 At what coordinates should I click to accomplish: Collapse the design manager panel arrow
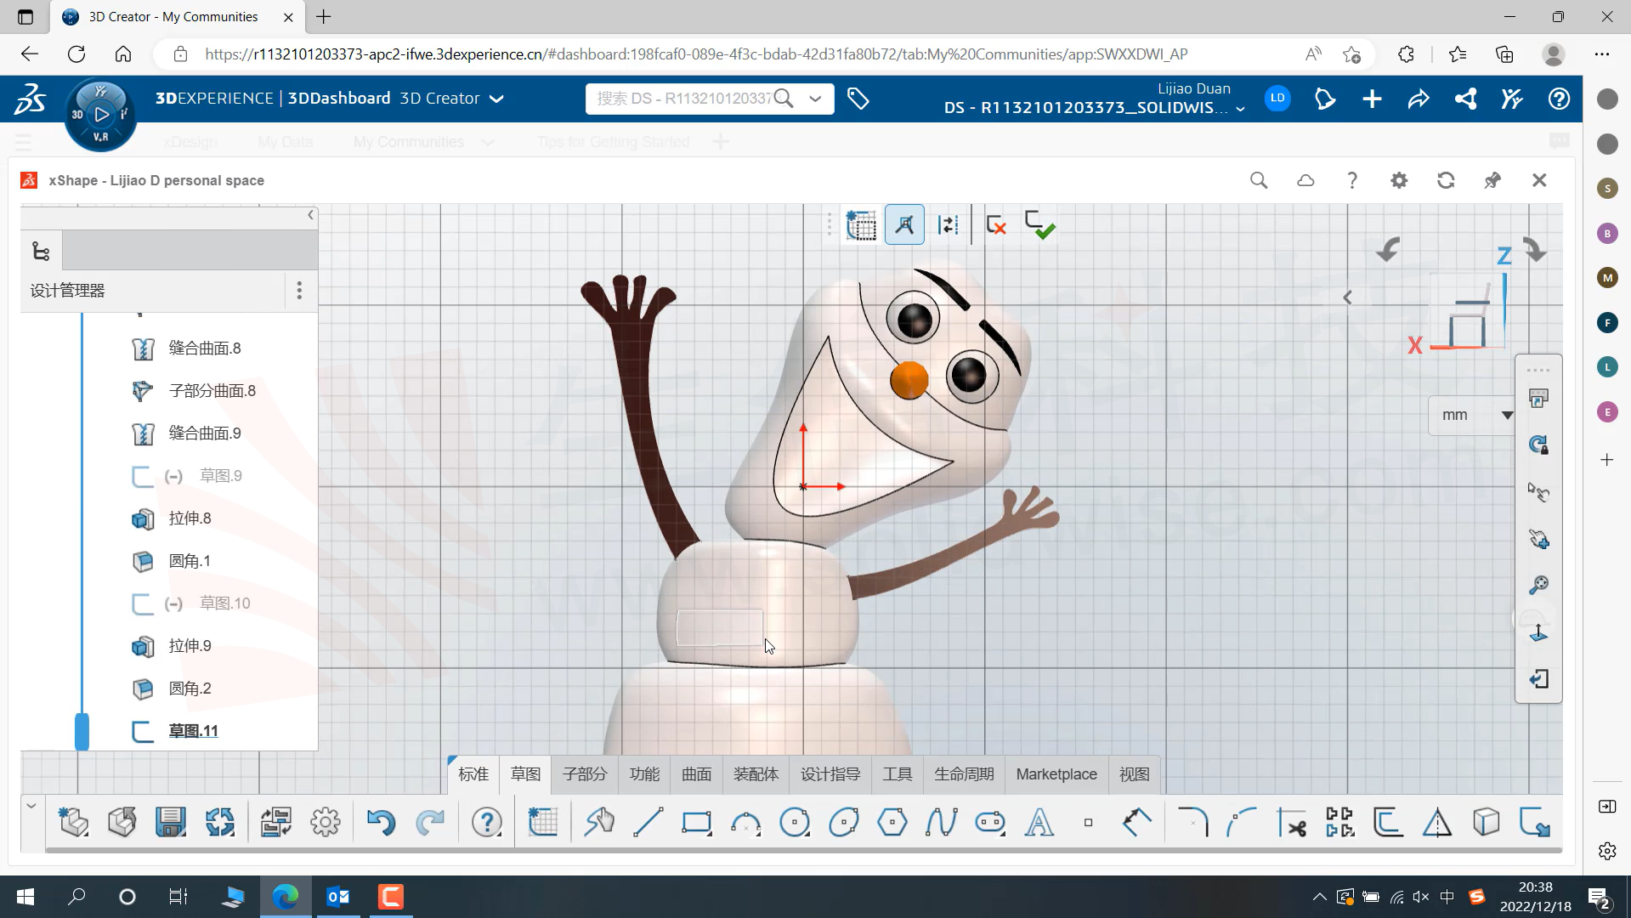coord(310,215)
